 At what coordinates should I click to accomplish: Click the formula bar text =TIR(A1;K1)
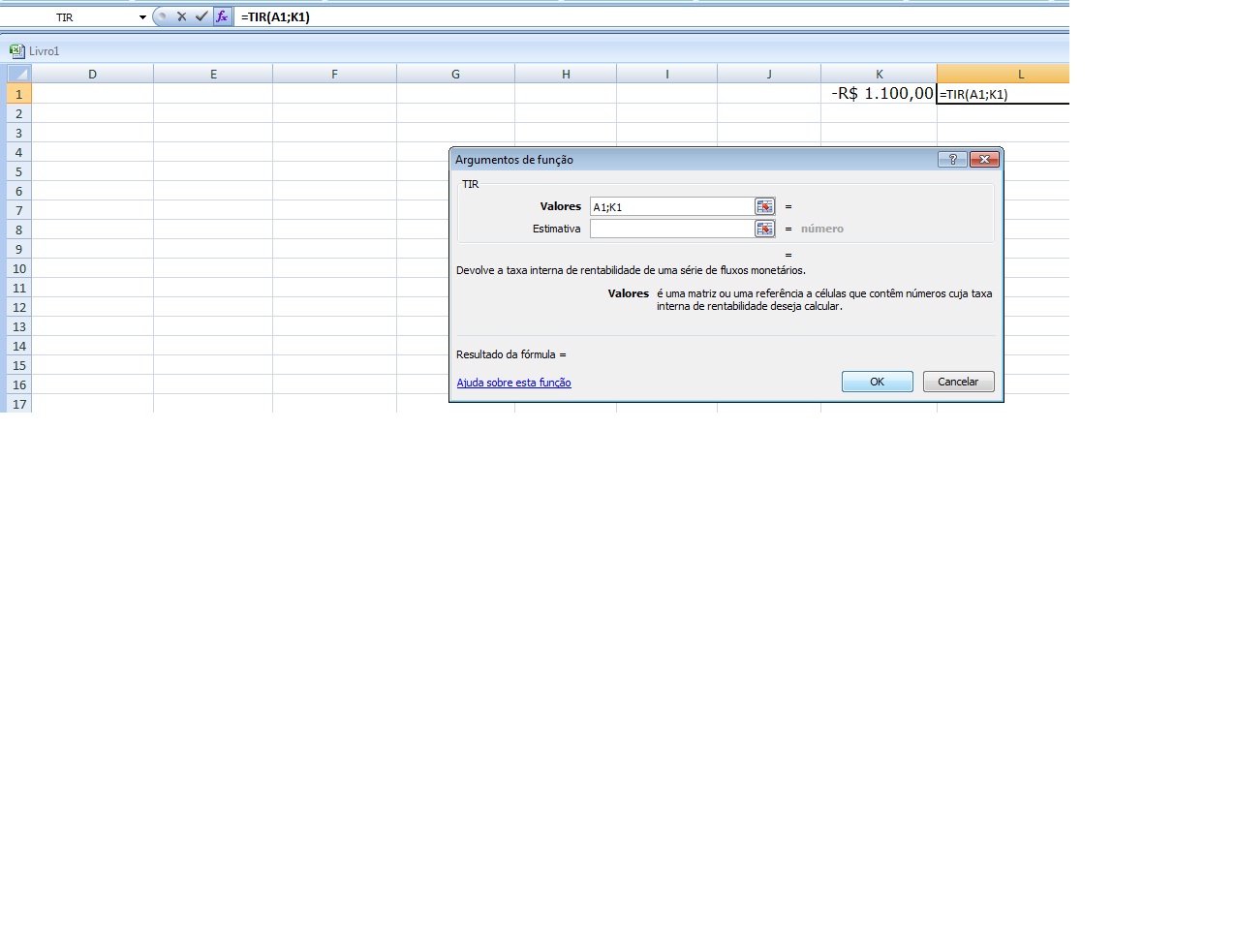coord(276,16)
